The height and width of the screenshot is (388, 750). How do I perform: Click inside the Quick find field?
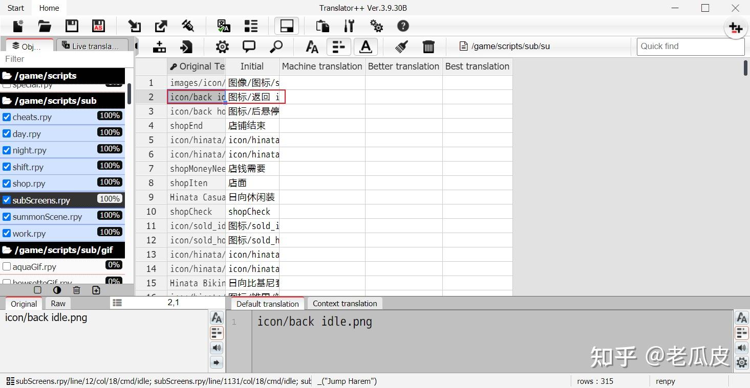(690, 46)
